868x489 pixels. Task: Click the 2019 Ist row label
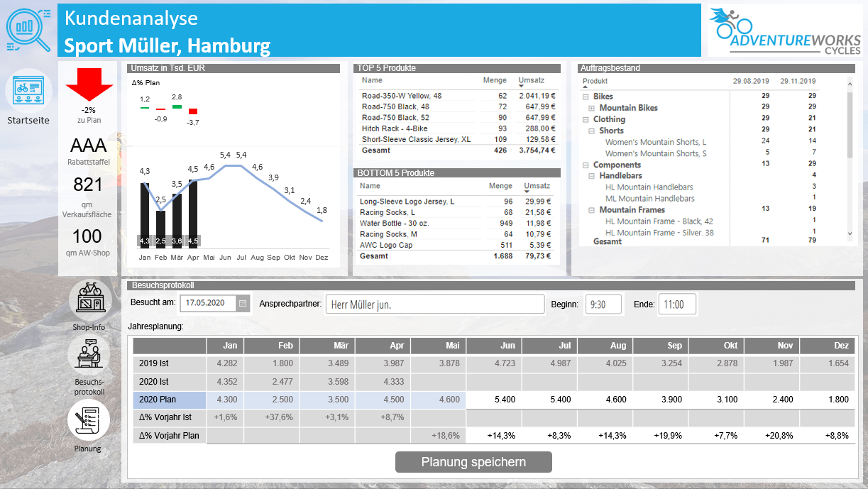click(170, 363)
